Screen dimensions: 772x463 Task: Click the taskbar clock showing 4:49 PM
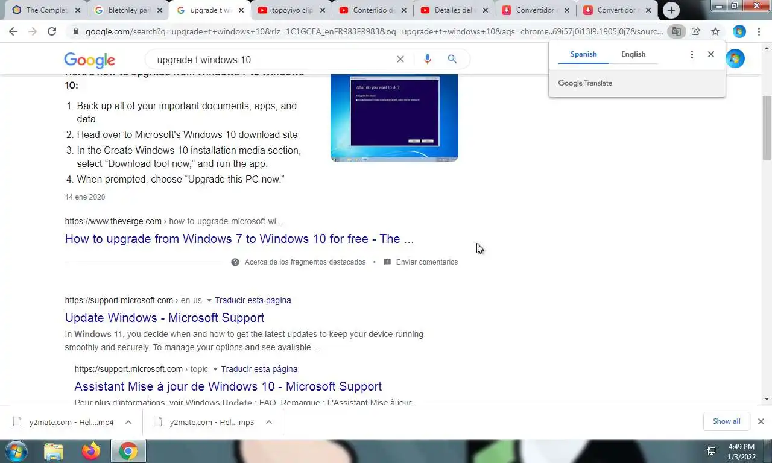click(x=741, y=452)
